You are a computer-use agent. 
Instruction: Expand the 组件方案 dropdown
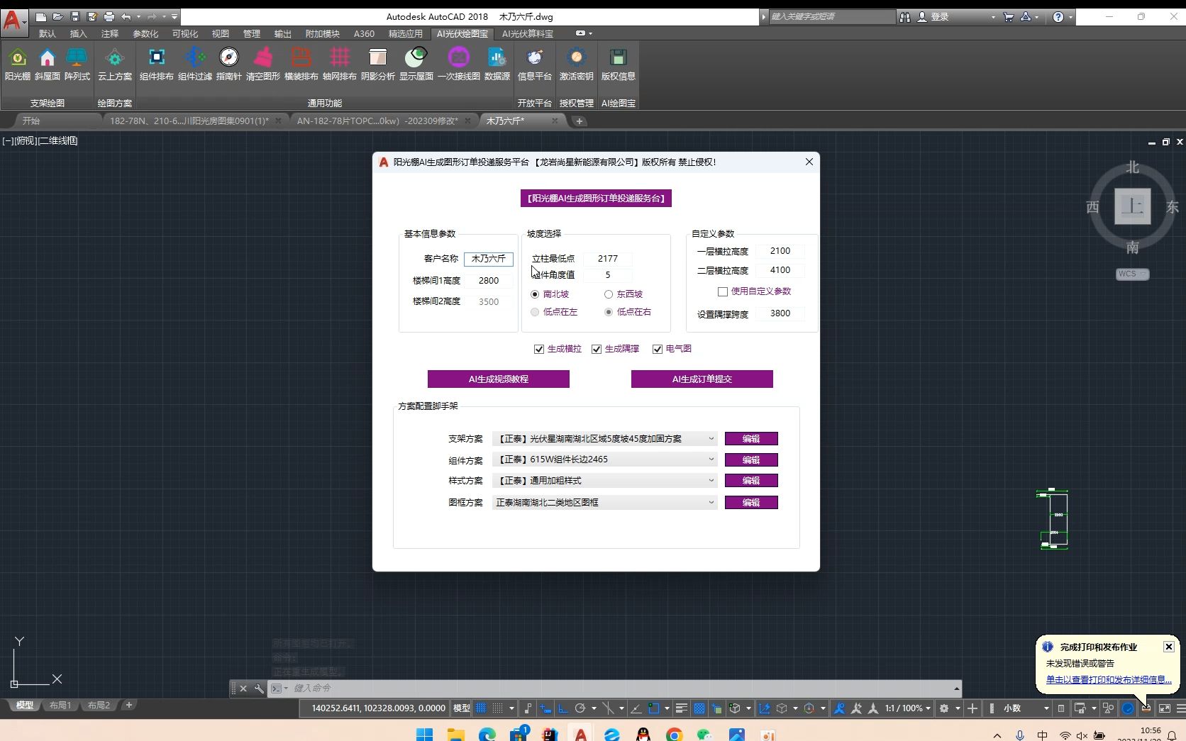click(605, 459)
